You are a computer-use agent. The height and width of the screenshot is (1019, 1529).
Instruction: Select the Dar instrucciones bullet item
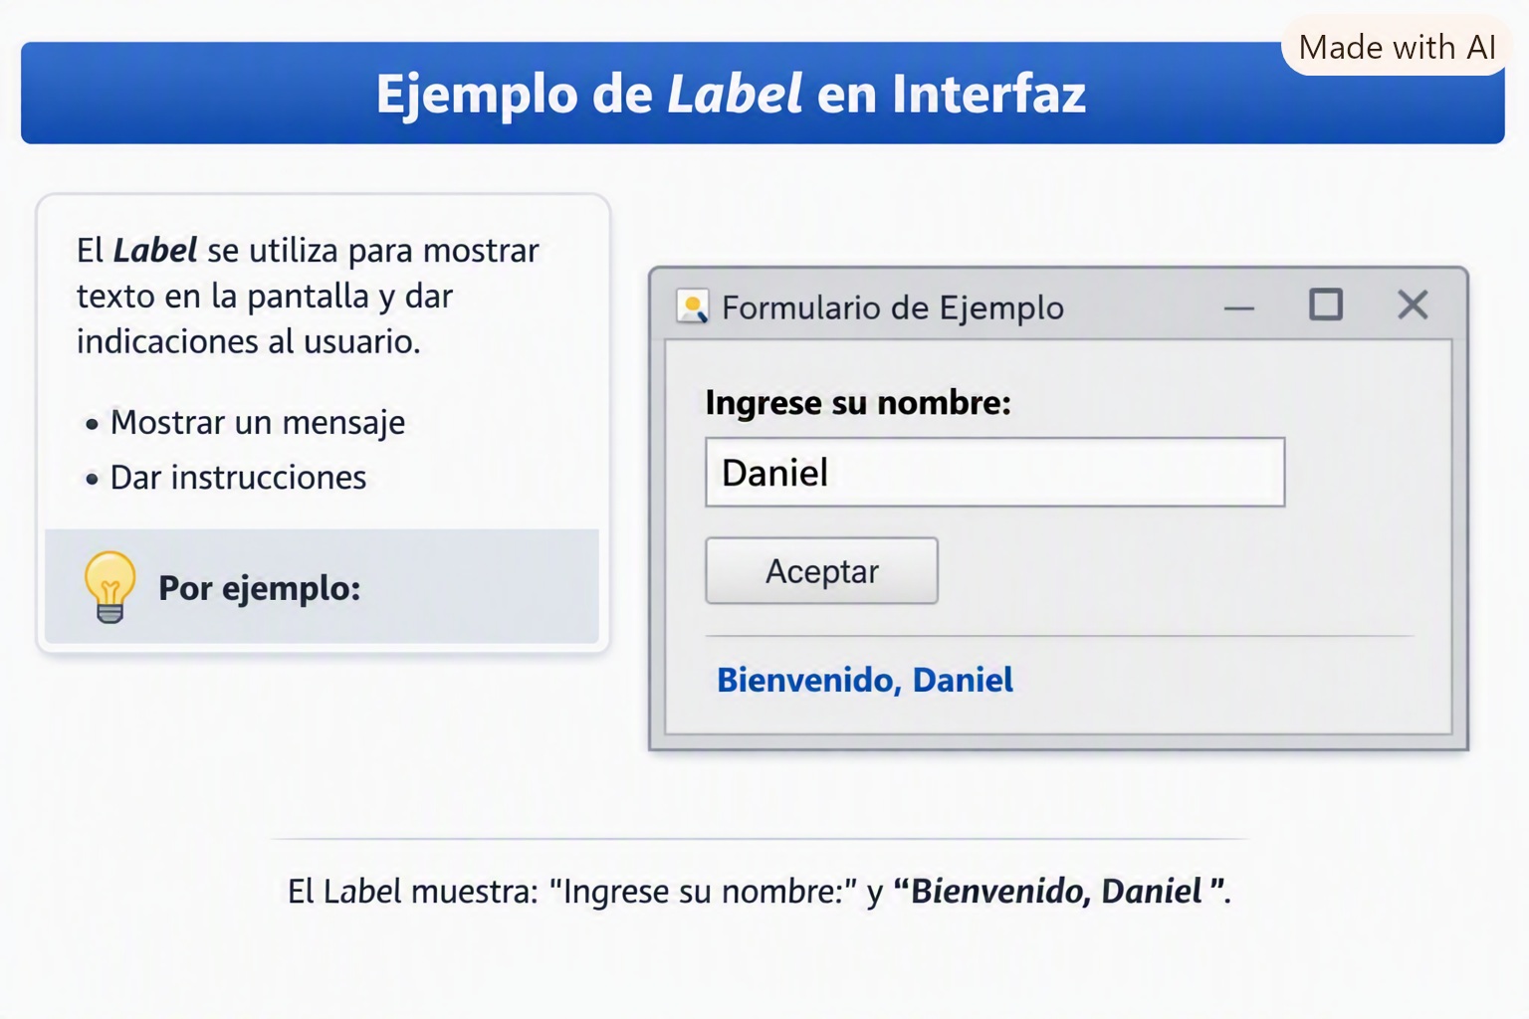click(238, 478)
